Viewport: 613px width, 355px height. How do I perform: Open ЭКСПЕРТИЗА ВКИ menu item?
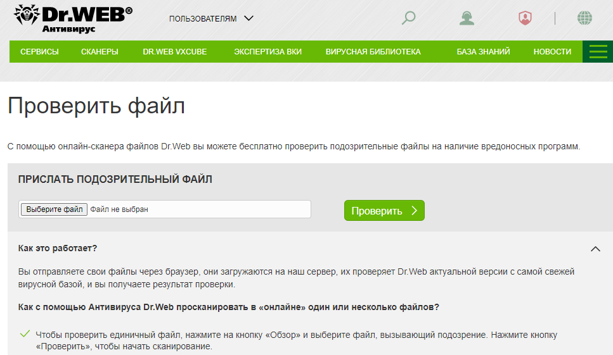(268, 51)
